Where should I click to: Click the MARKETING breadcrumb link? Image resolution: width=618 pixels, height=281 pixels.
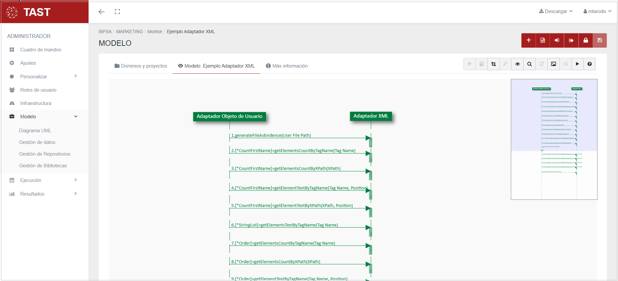129,32
